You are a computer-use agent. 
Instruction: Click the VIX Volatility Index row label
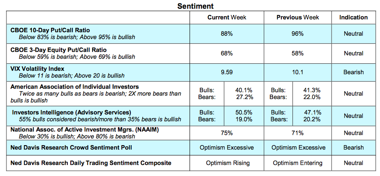[x=37, y=69]
